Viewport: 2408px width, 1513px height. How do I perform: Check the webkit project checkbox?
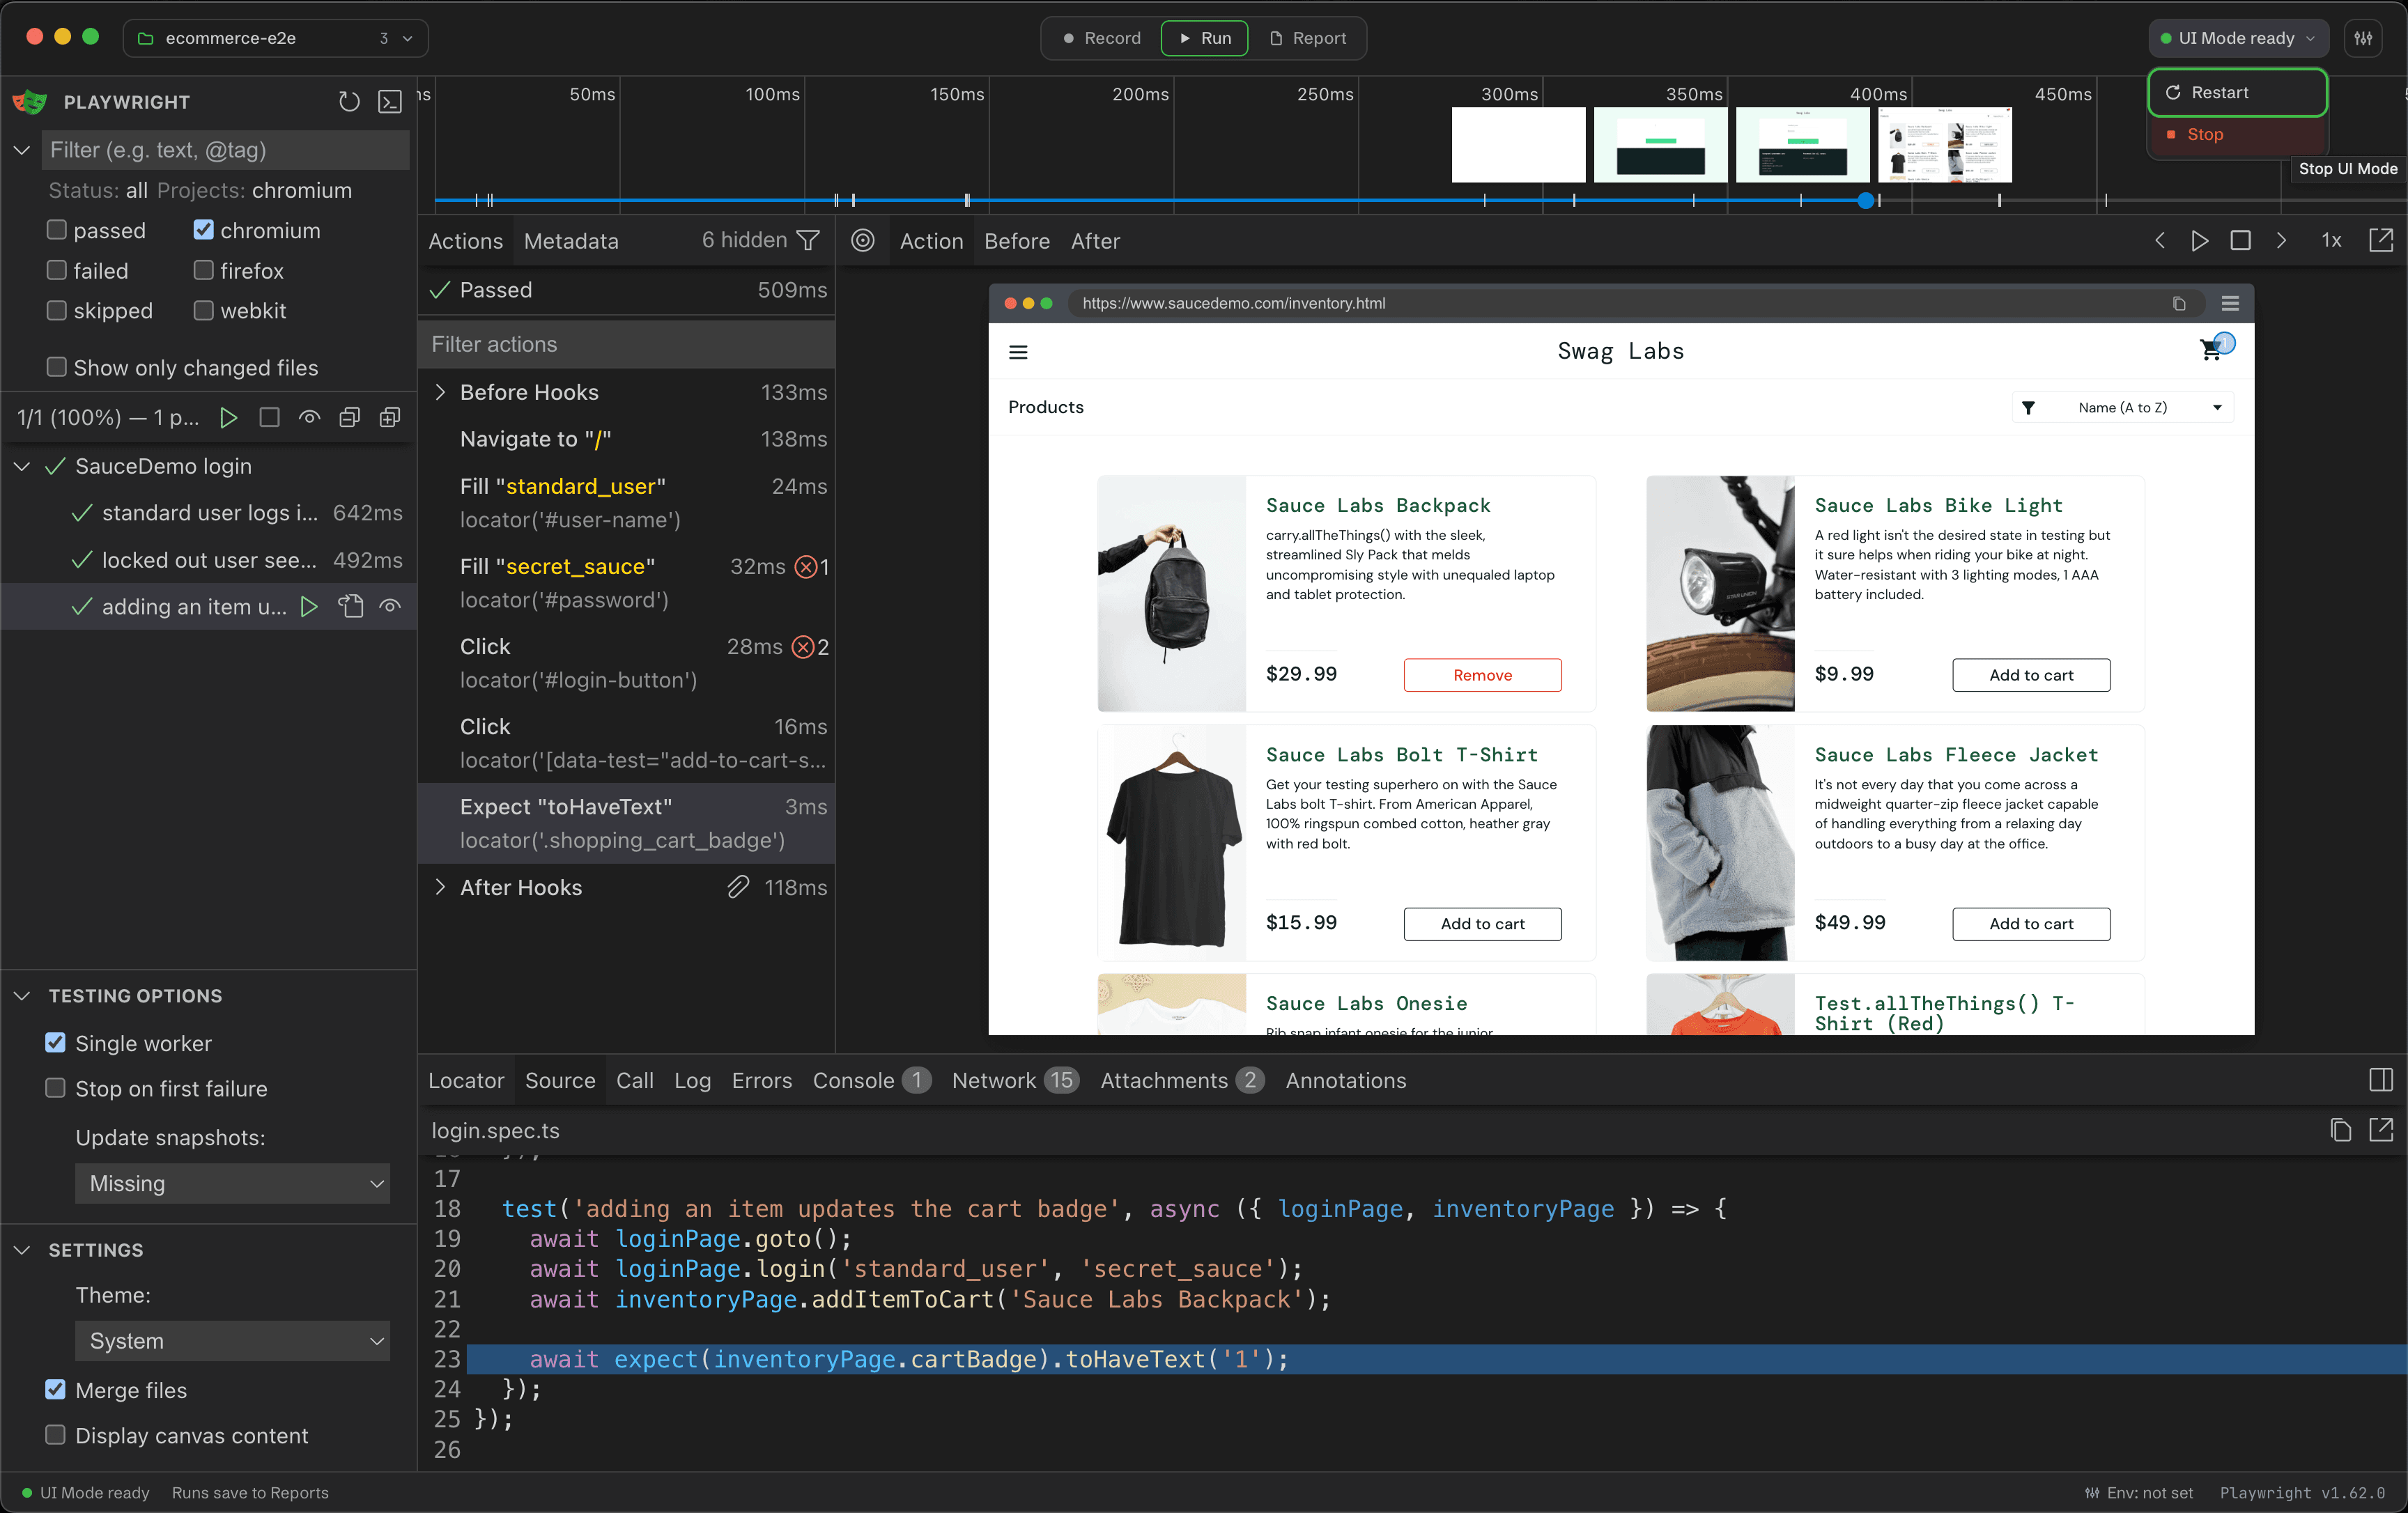point(204,311)
